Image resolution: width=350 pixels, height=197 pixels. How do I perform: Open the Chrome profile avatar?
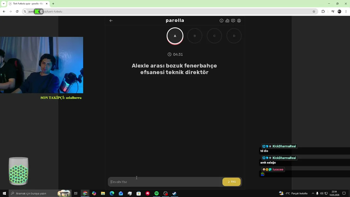(339, 11)
